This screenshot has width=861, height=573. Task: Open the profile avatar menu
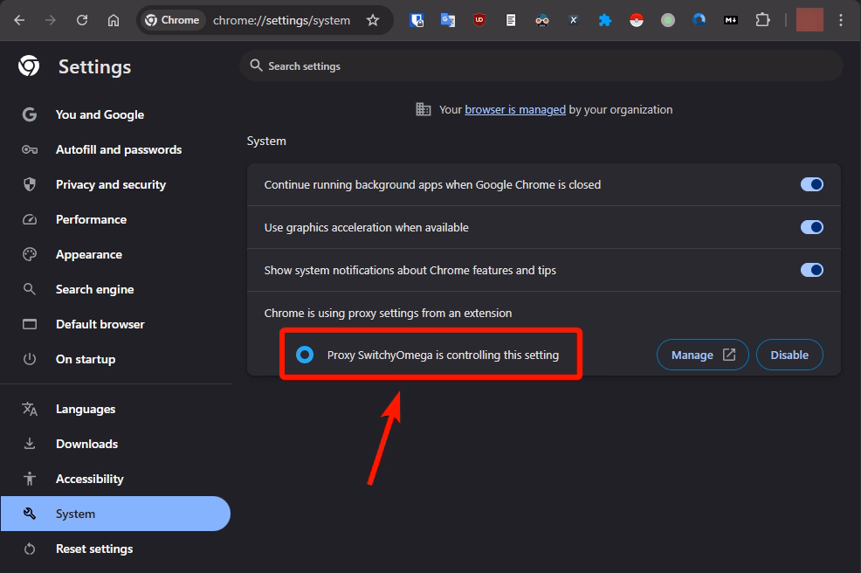pos(809,20)
